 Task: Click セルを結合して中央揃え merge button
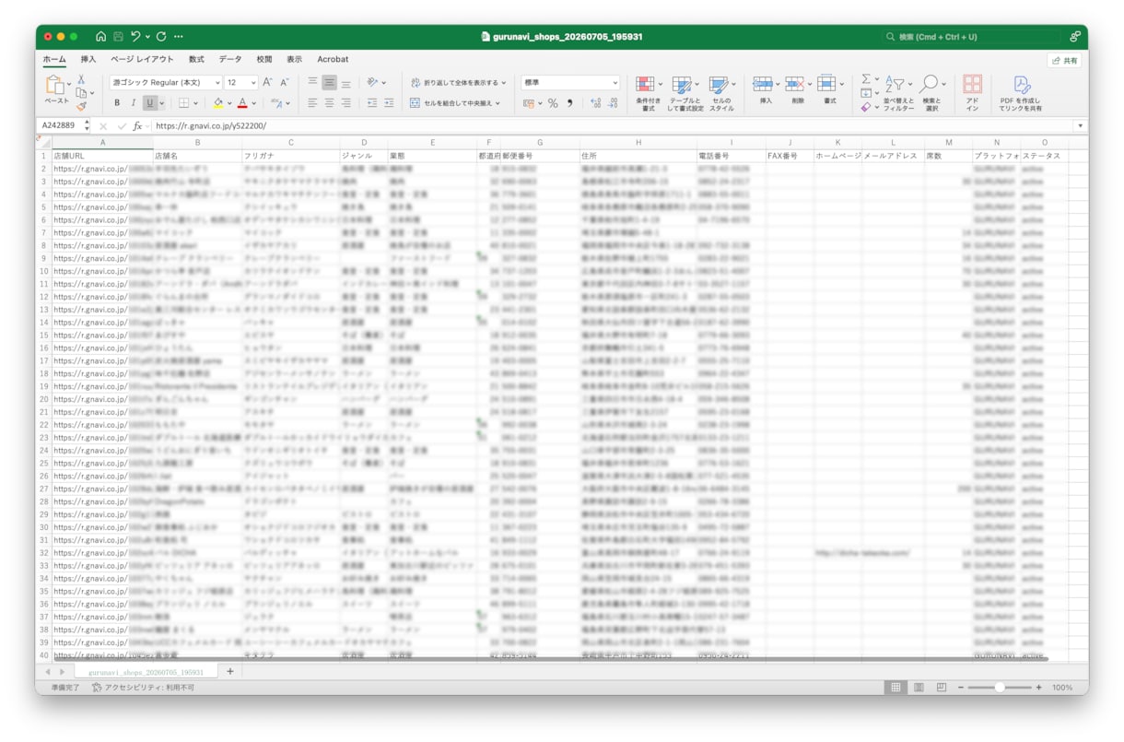pyautogui.click(x=455, y=103)
